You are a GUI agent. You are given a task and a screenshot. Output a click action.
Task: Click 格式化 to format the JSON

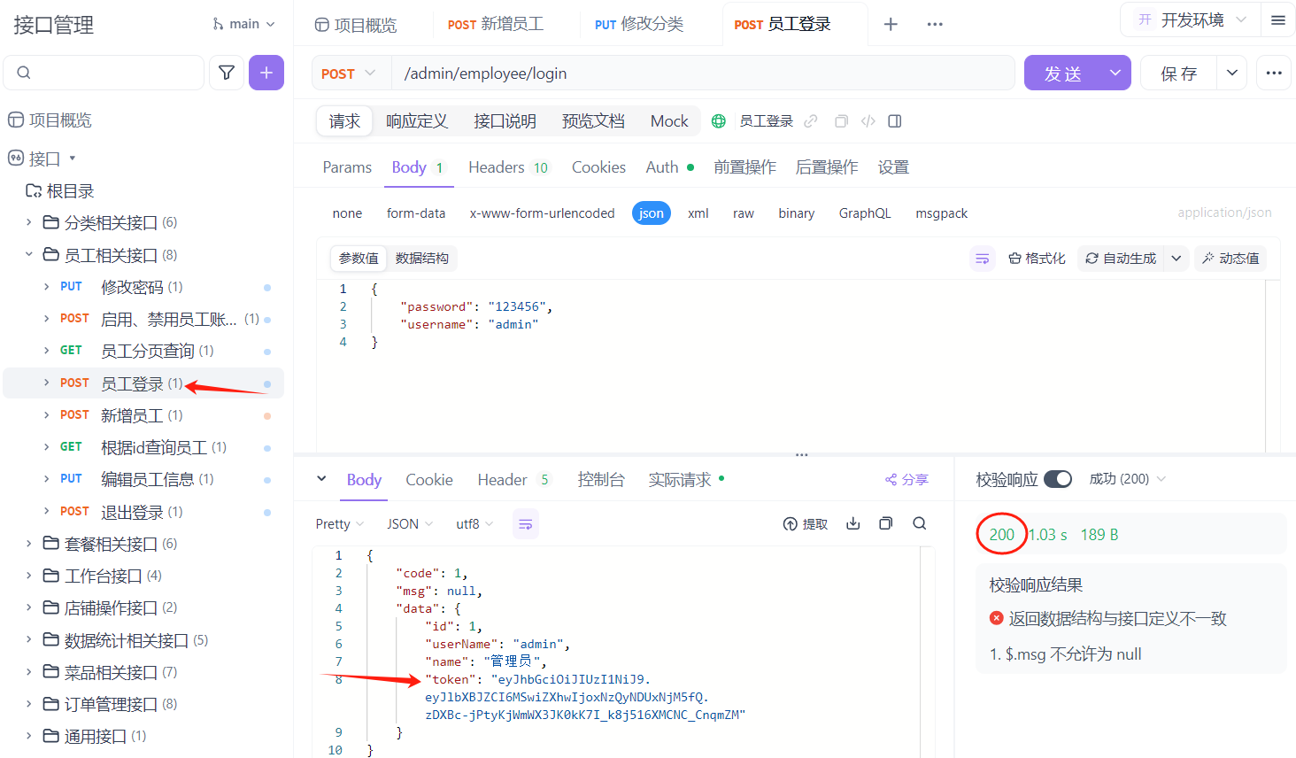(1037, 259)
